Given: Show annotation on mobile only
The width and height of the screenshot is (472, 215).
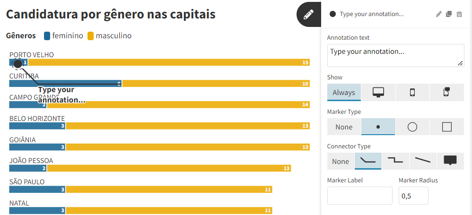Looking at the screenshot, I should coord(412,93).
